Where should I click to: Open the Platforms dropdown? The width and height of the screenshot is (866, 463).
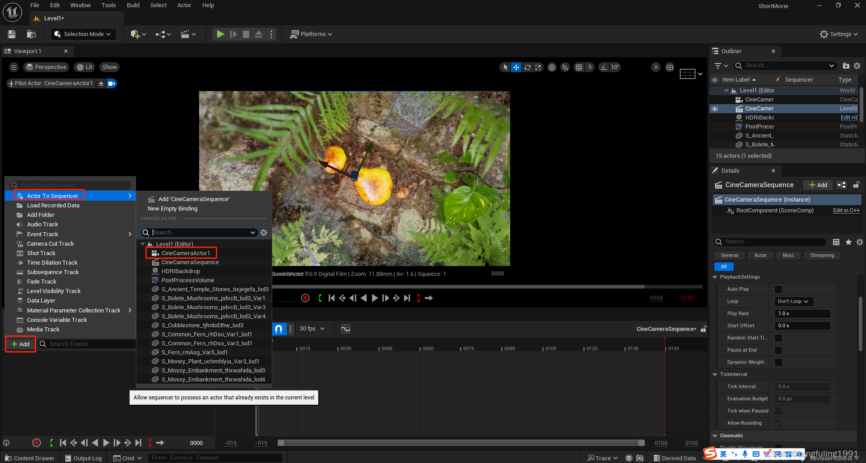tap(311, 34)
